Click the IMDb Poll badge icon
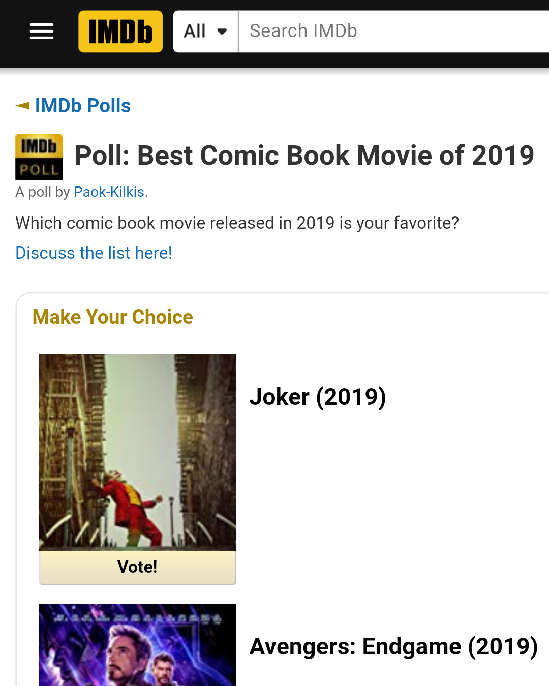 click(x=39, y=157)
